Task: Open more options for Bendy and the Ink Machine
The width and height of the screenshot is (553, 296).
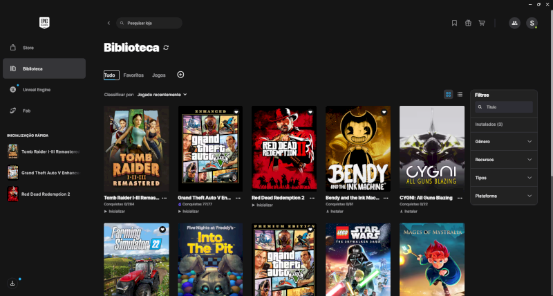Action: click(x=386, y=198)
